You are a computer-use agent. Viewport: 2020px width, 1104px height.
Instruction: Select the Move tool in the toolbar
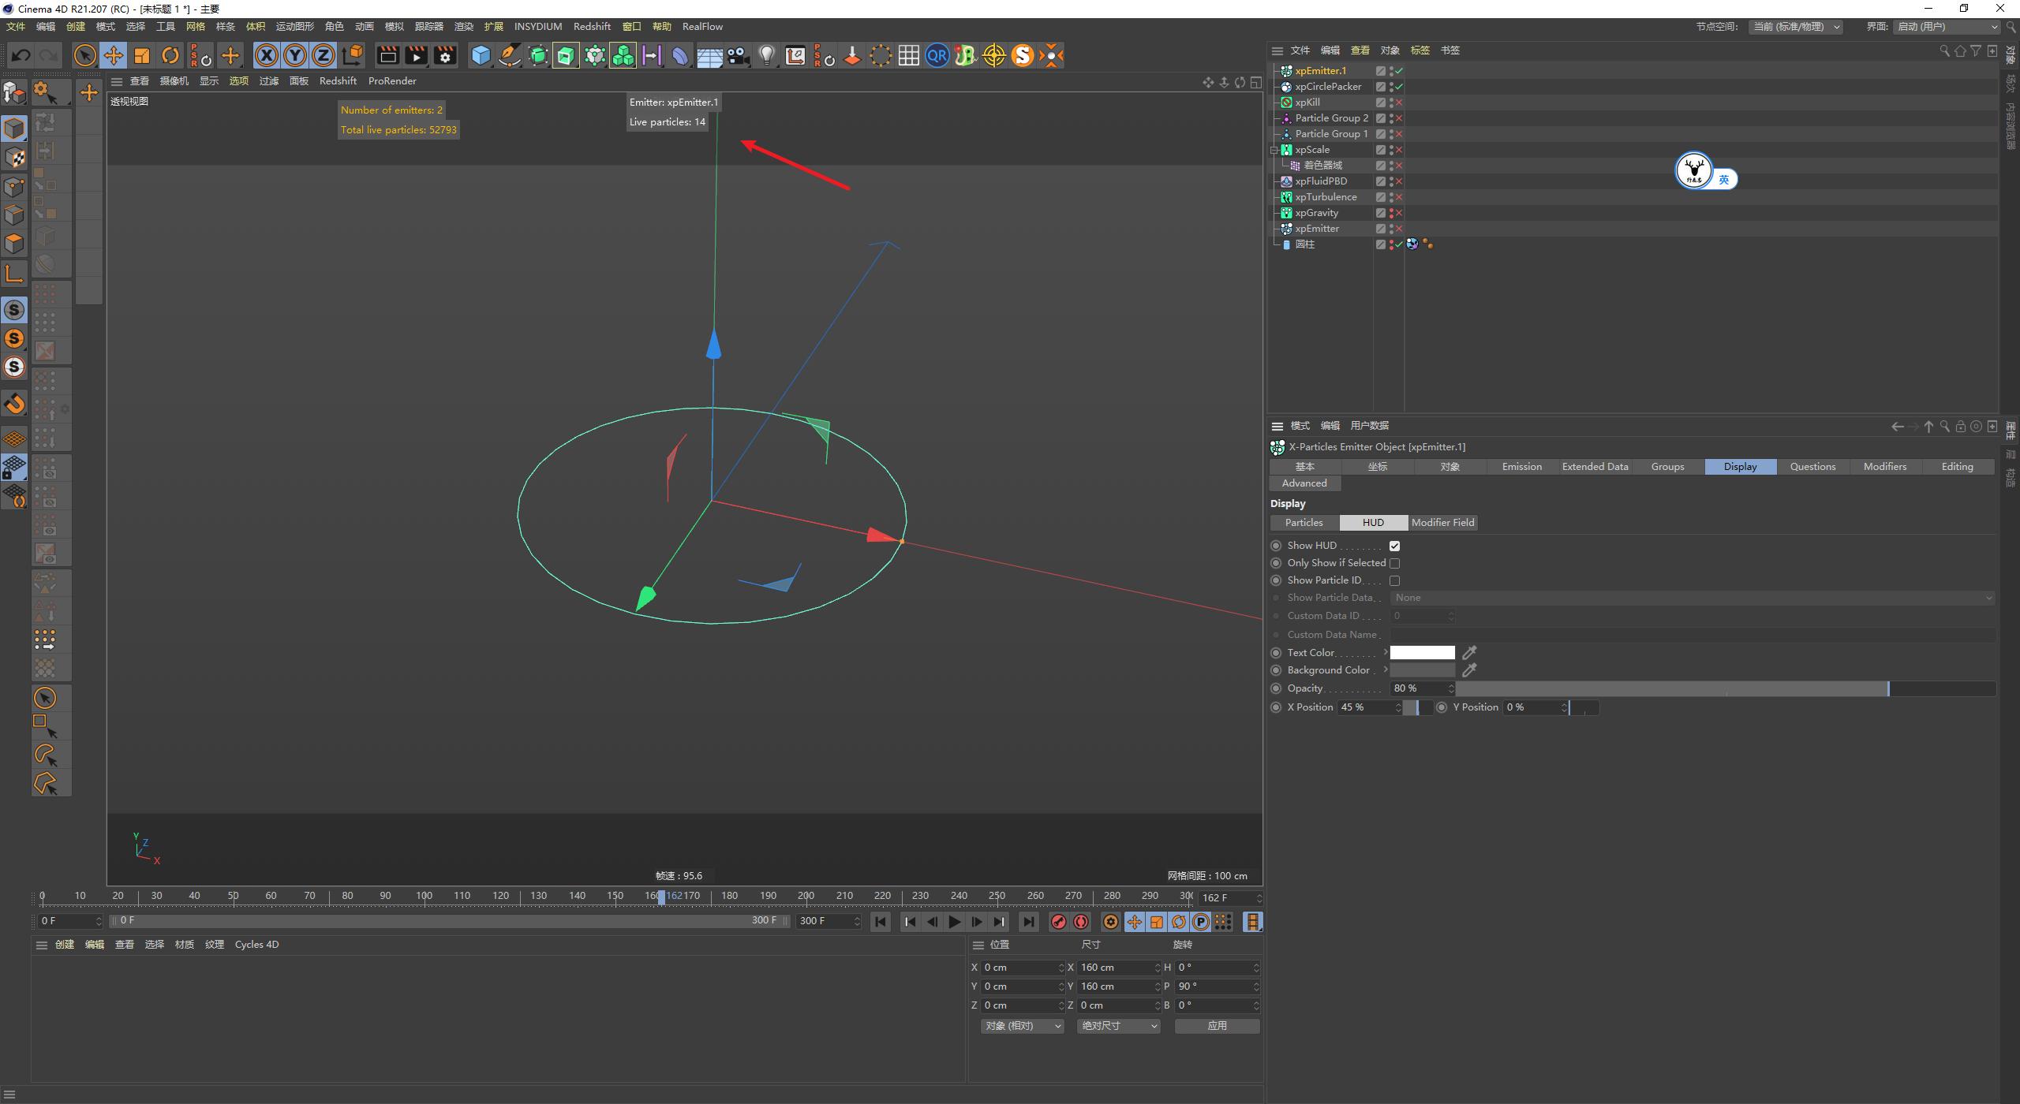click(x=114, y=55)
